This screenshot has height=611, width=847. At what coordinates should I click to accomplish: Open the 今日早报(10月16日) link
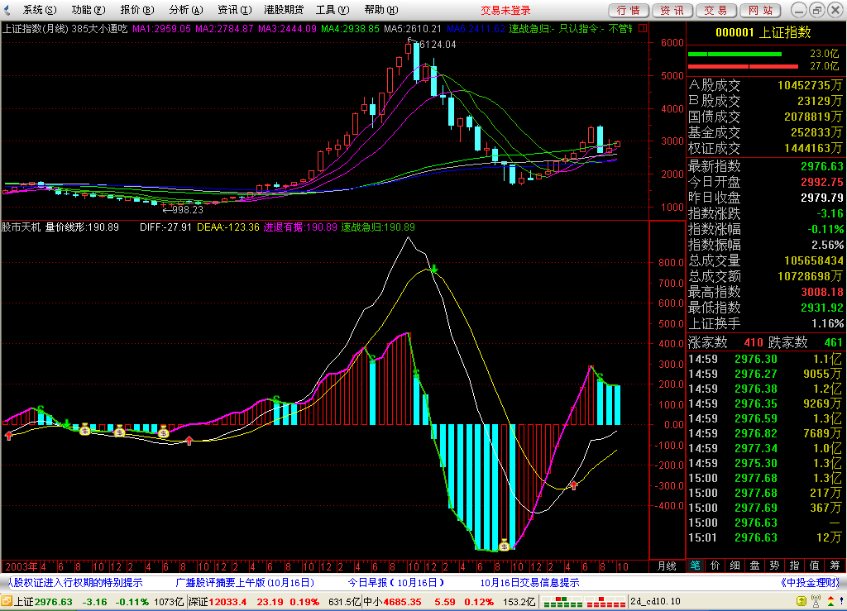(x=396, y=582)
